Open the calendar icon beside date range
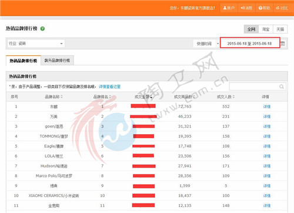Screen dimensions: 294x213 point(283,44)
